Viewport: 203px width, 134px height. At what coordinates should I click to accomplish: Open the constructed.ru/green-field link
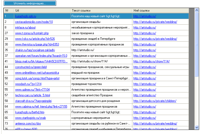coord(31,67)
